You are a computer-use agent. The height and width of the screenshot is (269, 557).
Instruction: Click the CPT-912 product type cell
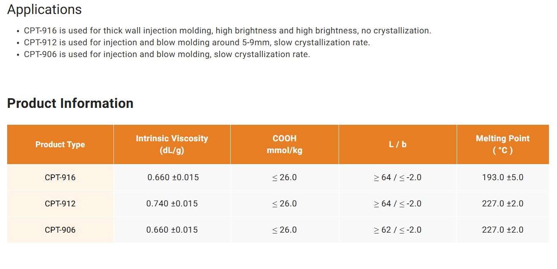pos(60,203)
